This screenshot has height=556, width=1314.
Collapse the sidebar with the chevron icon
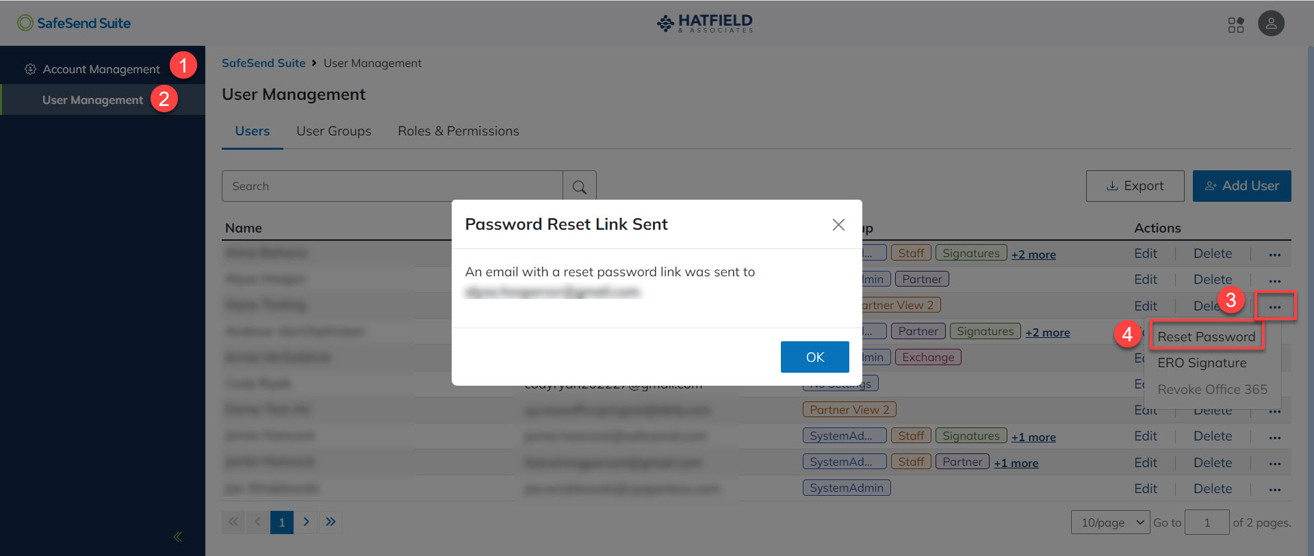[177, 536]
